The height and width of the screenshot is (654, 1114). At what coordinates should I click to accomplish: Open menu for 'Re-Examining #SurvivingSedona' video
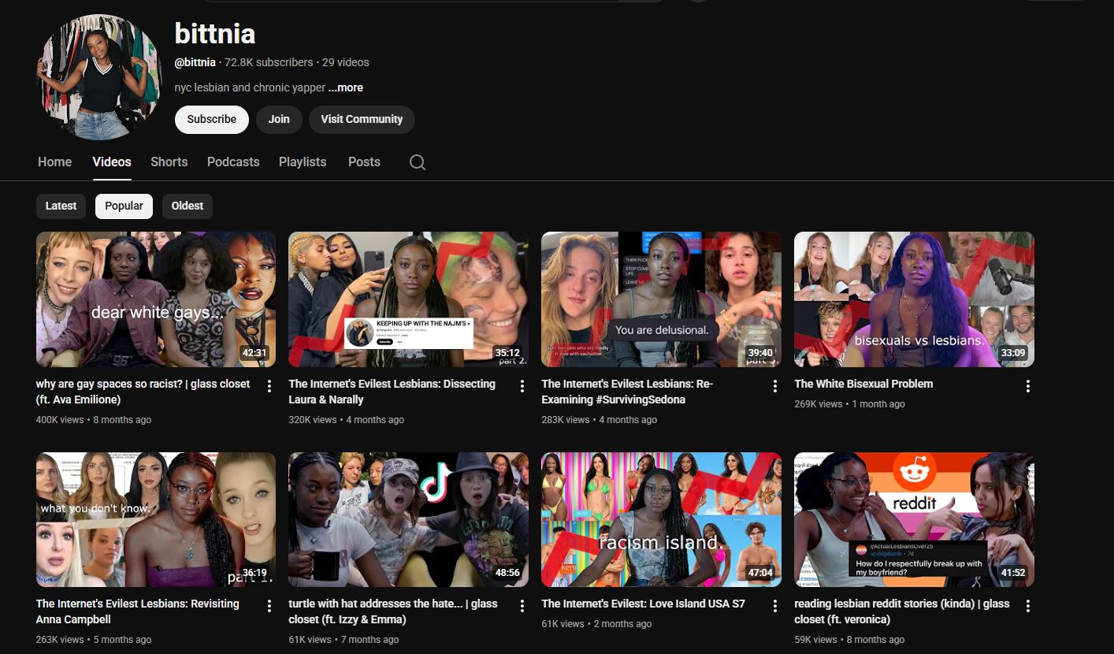tap(775, 386)
